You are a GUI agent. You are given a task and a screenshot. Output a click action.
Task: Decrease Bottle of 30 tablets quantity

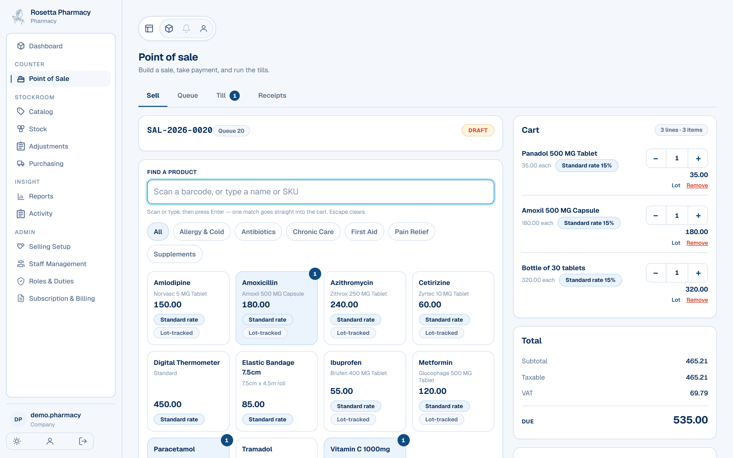pos(656,273)
